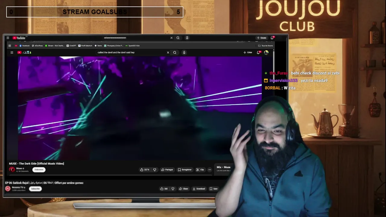Open Stream - Kick Dashboard bookmark
This screenshot has height=217, width=386.
point(55,46)
